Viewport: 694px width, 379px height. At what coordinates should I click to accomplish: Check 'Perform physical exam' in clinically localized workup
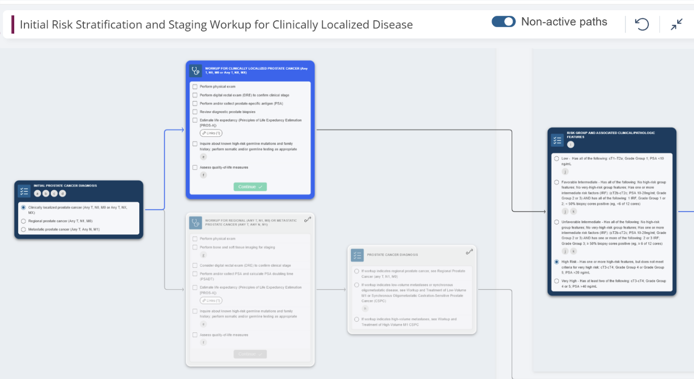pos(195,87)
